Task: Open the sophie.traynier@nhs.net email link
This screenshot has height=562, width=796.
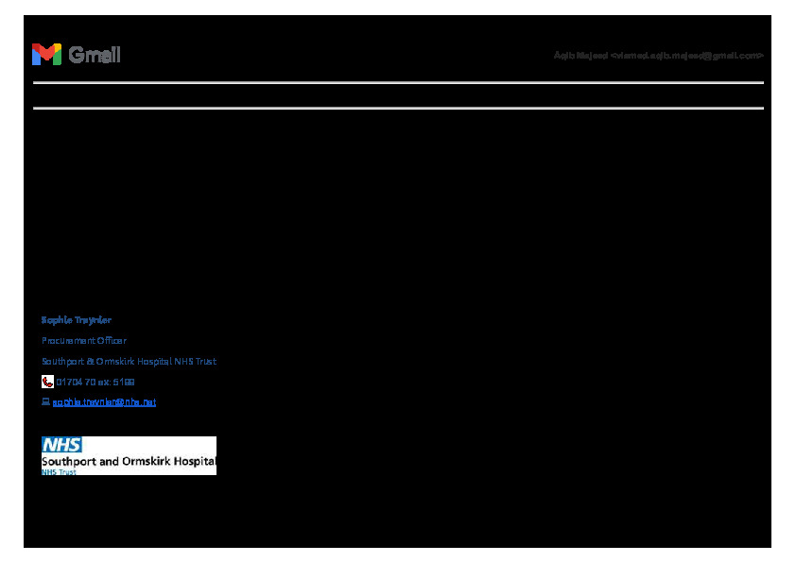Action: [x=104, y=402]
